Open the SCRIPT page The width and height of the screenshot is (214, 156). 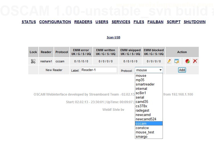coord(173,22)
